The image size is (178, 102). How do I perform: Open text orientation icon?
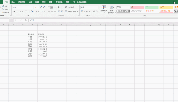(x=59, y=7)
